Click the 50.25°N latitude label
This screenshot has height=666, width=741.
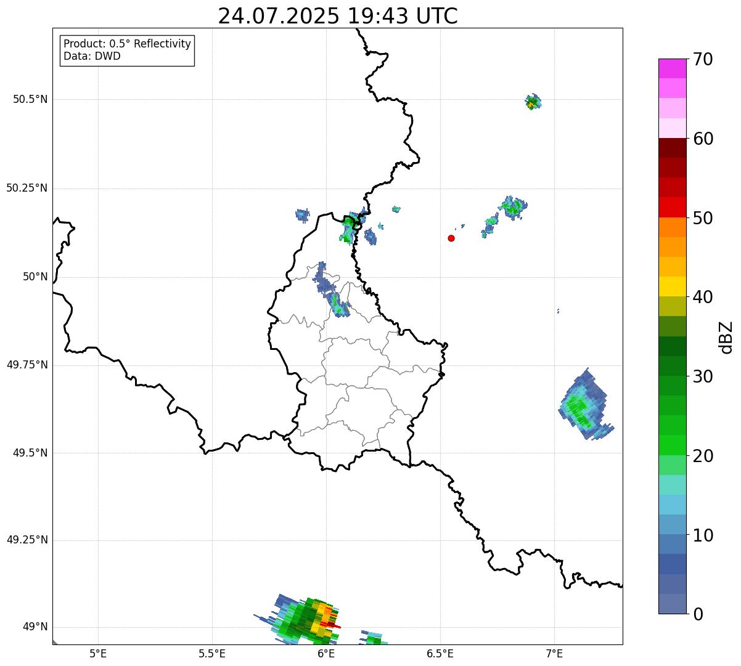(27, 188)
